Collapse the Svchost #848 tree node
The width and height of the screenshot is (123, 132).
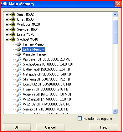7,39
